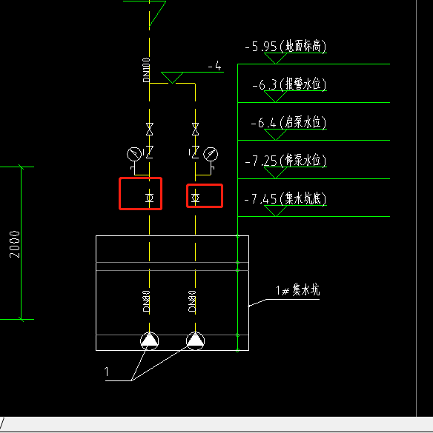
Task: Click the -5.95 ground level triangle marker
Action: point(276,58)
